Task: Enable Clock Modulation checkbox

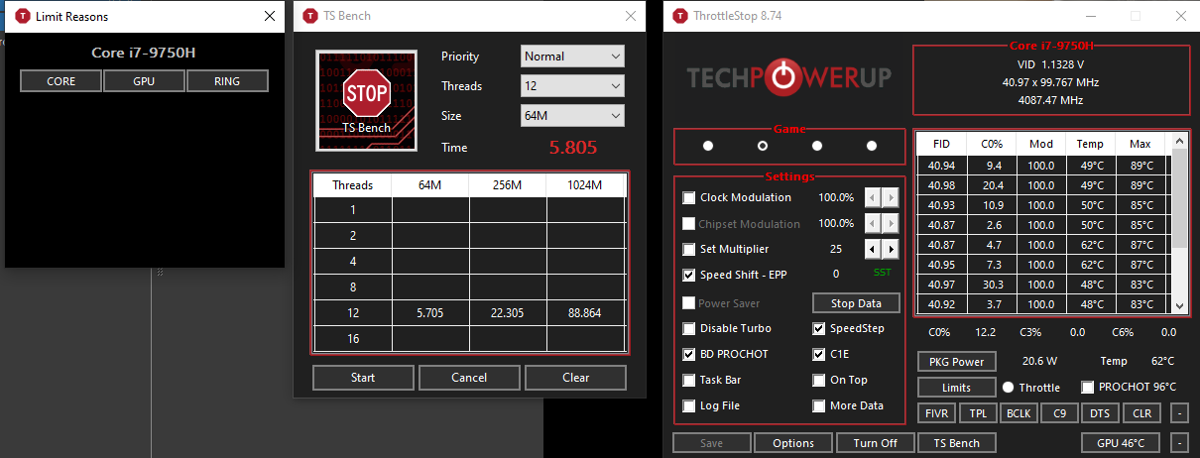Action: point(689,197)
